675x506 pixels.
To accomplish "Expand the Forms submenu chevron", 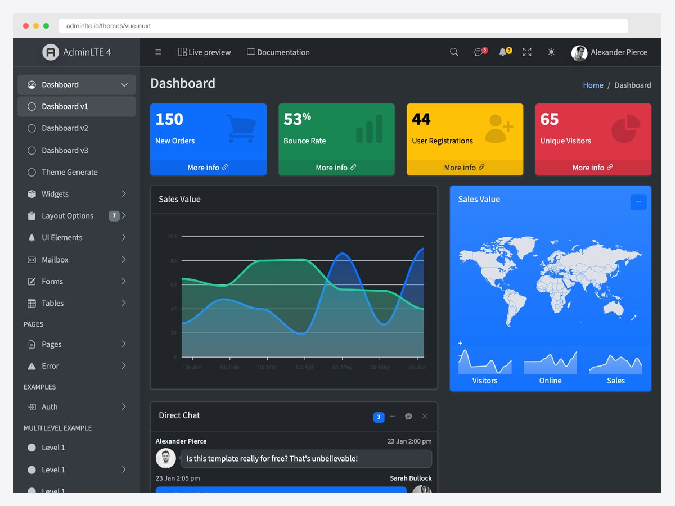I will click(124, 282).
